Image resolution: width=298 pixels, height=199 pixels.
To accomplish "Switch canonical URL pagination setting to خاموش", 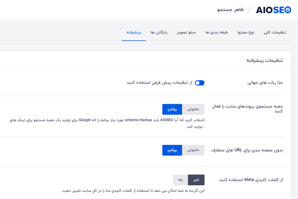I will coord(194,150).
